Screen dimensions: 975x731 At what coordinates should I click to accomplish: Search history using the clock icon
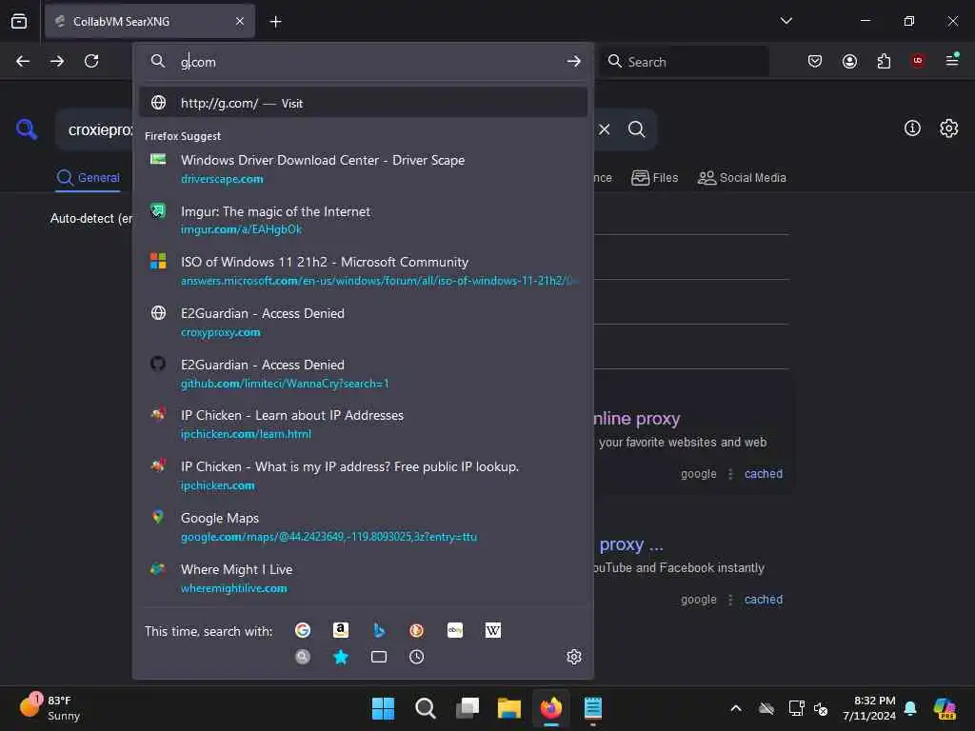[417, 657]
